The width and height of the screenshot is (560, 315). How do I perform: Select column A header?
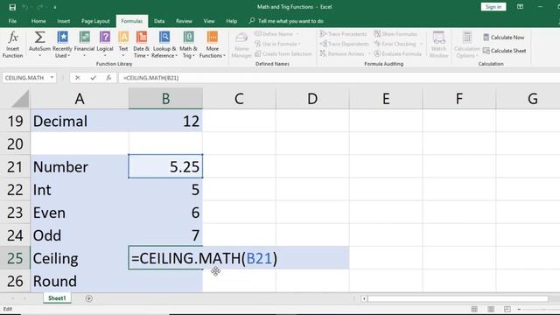tap(80, 99)
